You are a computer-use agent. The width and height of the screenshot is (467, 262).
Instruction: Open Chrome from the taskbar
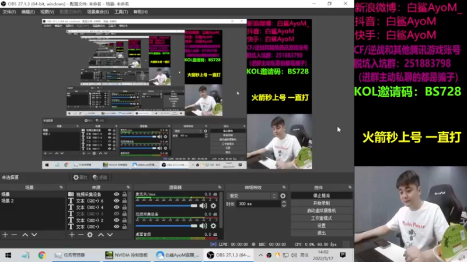tap(42, 255)
